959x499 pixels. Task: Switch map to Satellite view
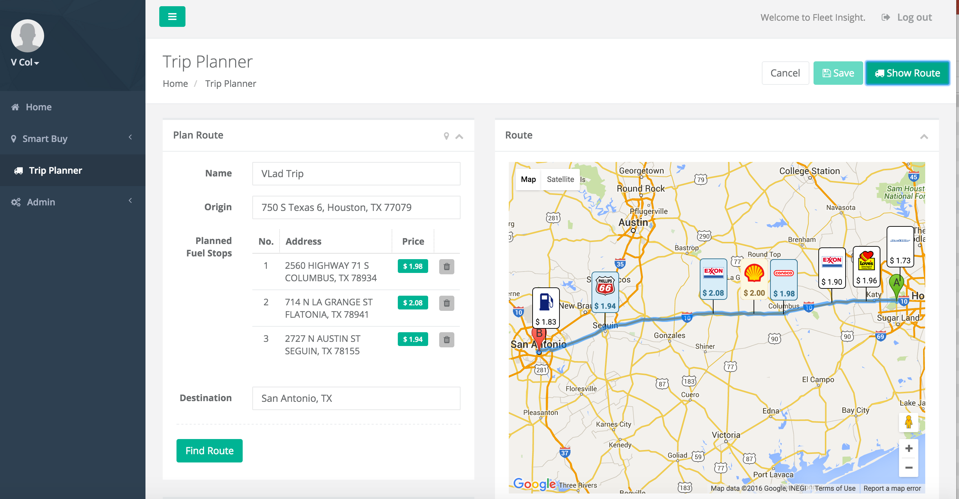click(x=560, y=179)
